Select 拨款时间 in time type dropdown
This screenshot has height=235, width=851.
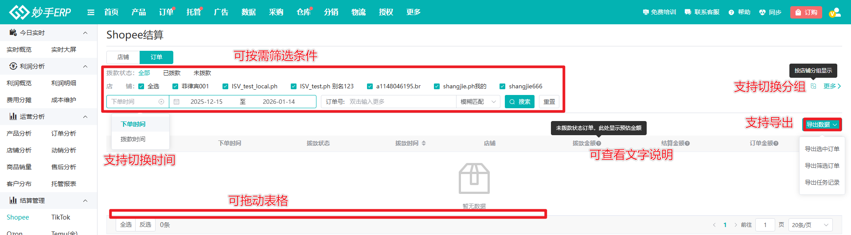(141, 139)
